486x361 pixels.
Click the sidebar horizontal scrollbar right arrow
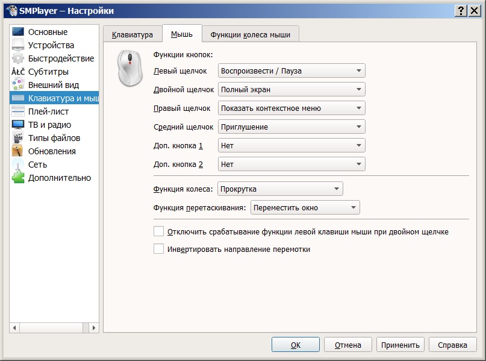[x=95, y=328]
